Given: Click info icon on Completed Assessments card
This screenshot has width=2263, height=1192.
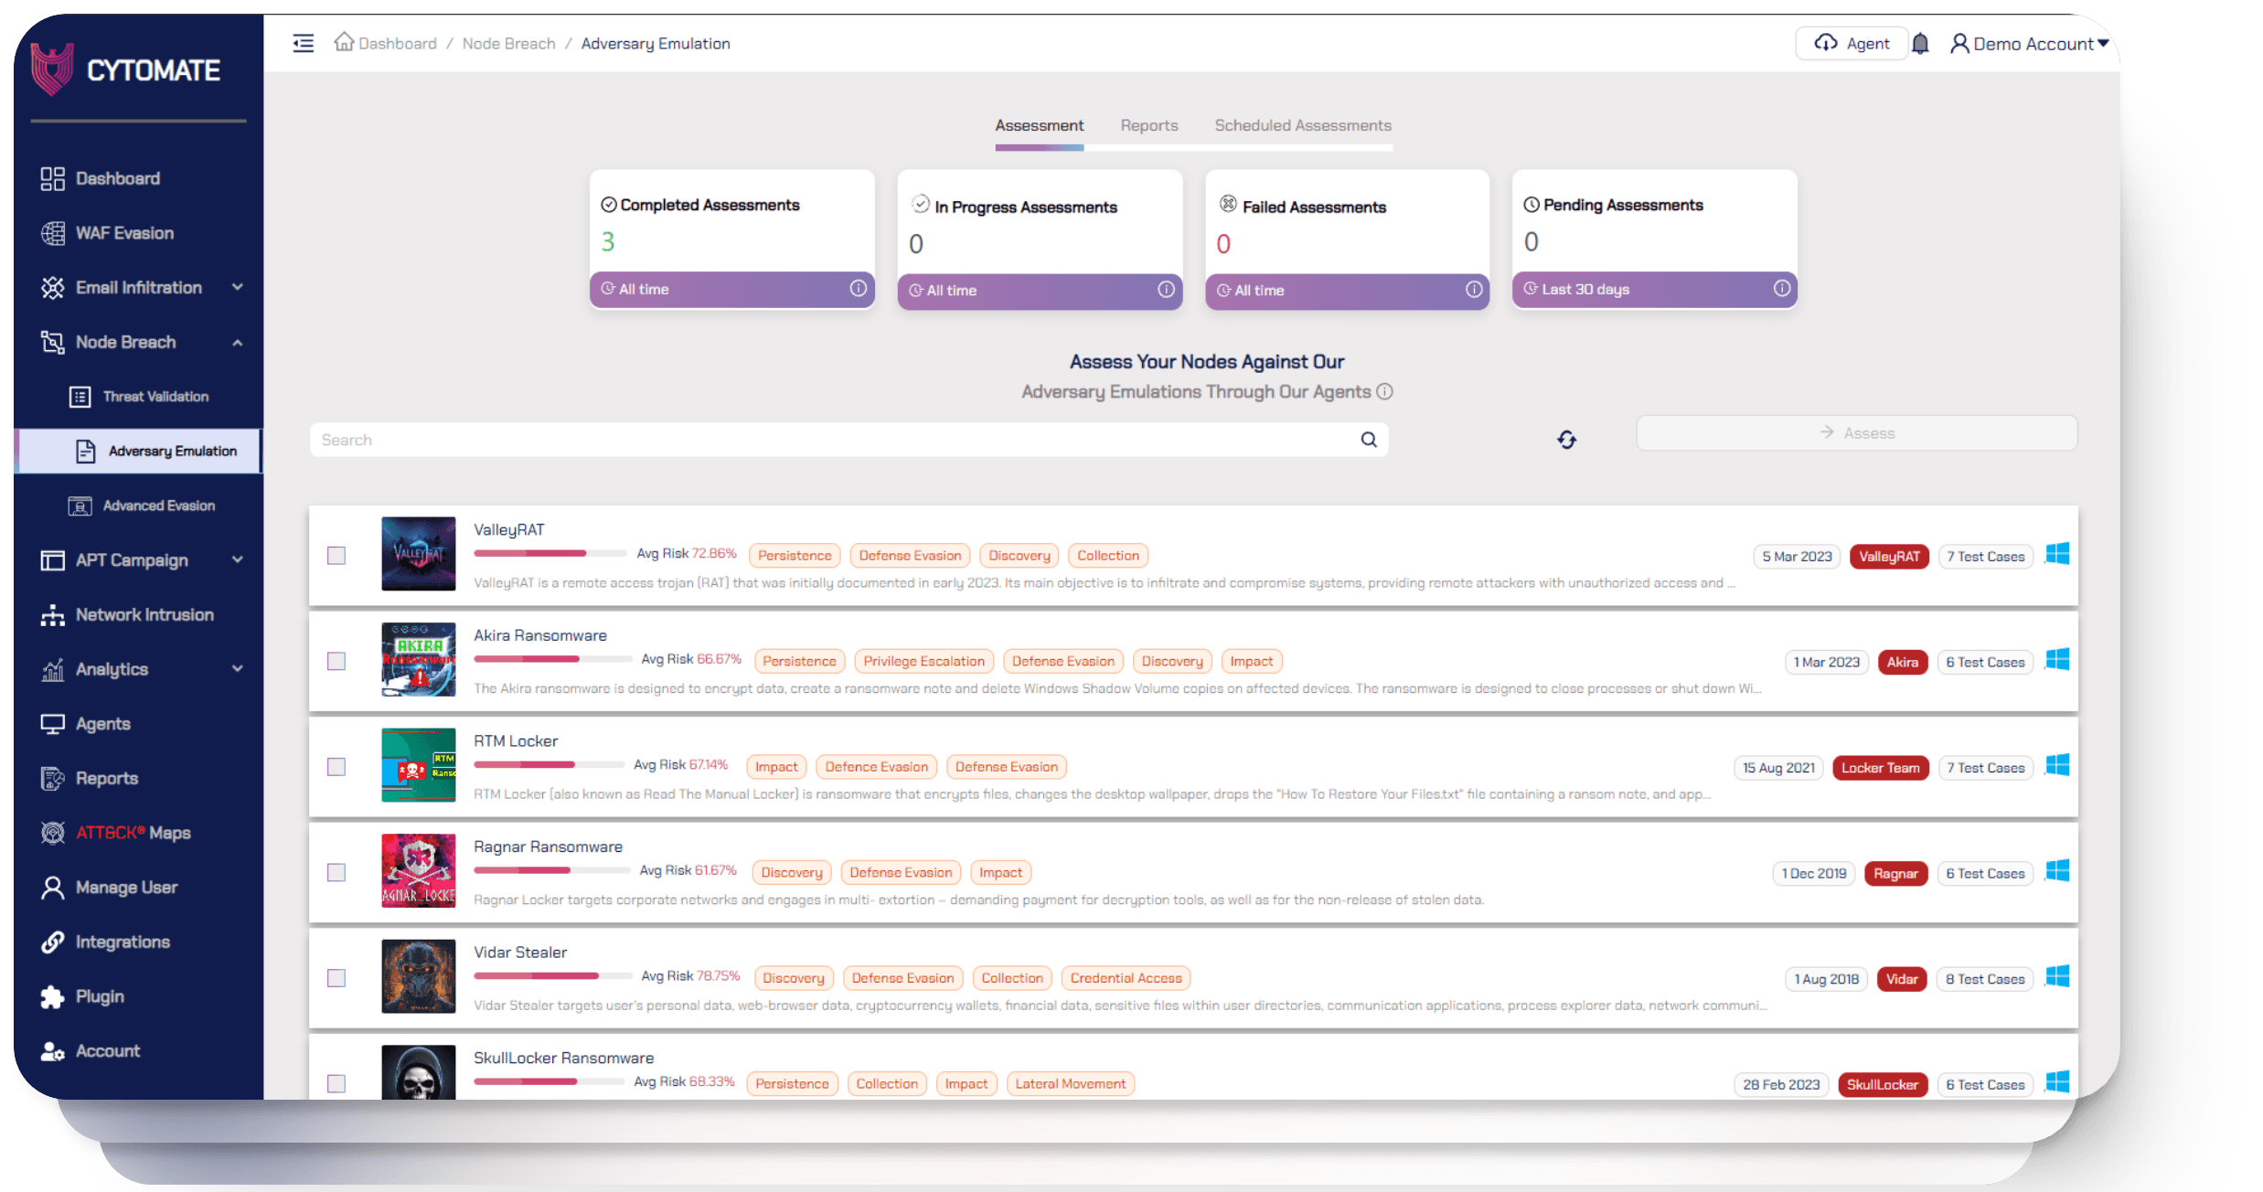Looking at the screenshot, I should click(x=859, y=289).
